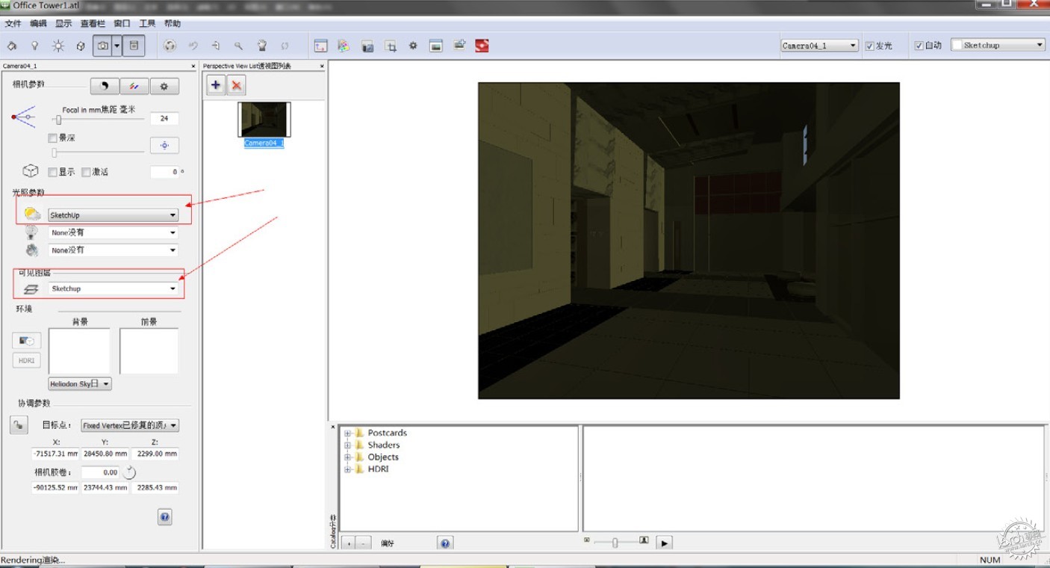Viewport: 1050px width, 568px height.
Task: Open the Fixed Vertex target point dropdown
Action: coord(130,425)
